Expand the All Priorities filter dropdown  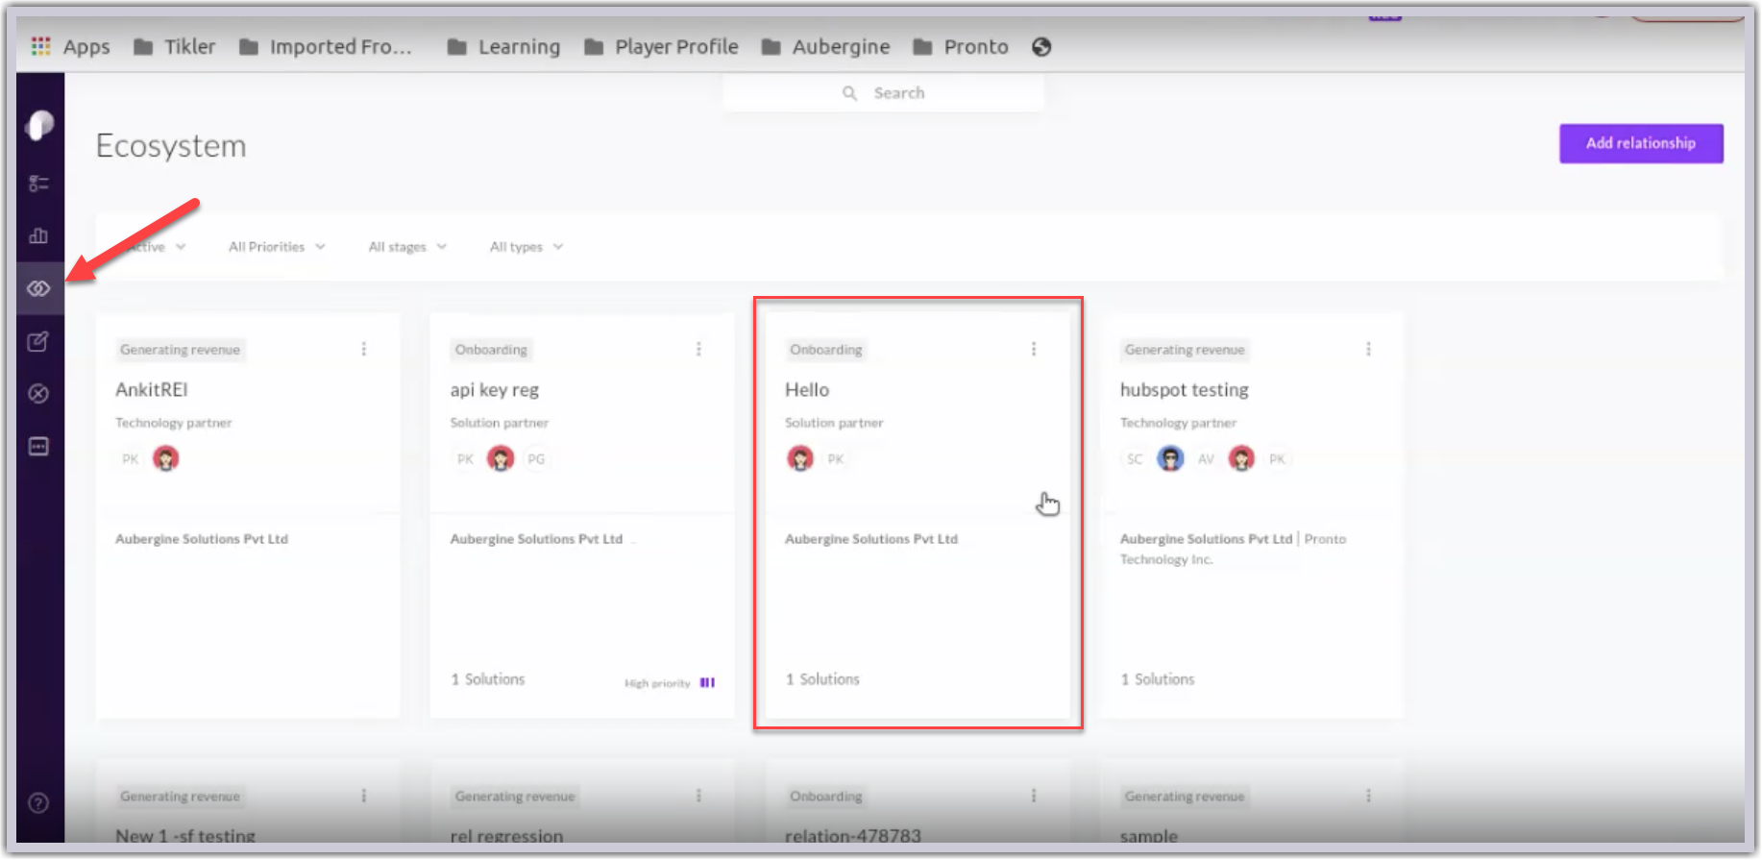pos(277,247)
